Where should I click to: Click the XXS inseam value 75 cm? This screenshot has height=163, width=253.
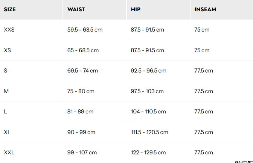[202, 30]
